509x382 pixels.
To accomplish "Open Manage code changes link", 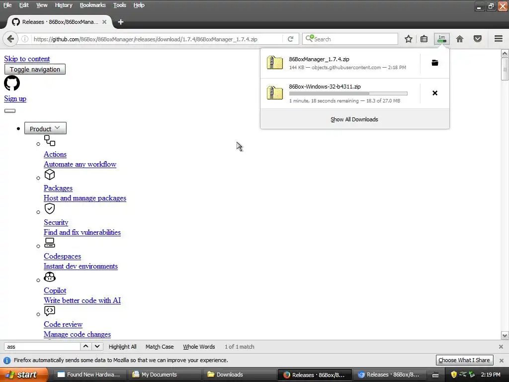I will [x=77, y=334].
